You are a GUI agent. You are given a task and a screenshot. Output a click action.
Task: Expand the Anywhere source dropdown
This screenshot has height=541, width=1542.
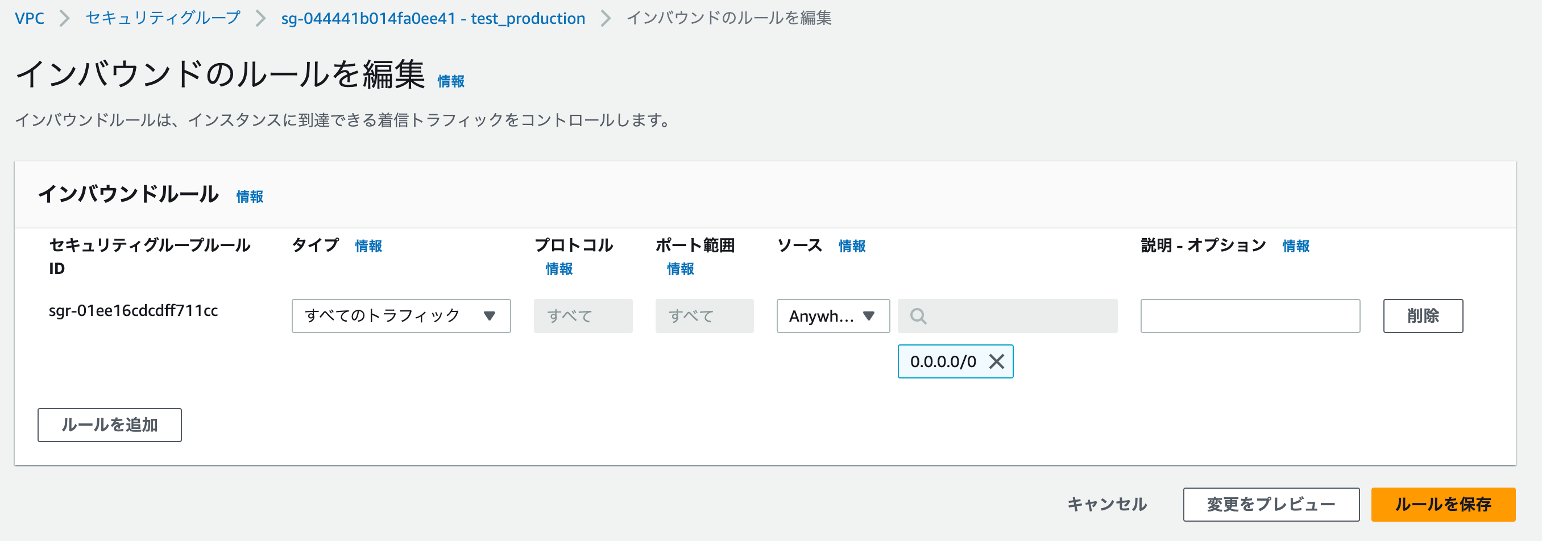point(832,316)
